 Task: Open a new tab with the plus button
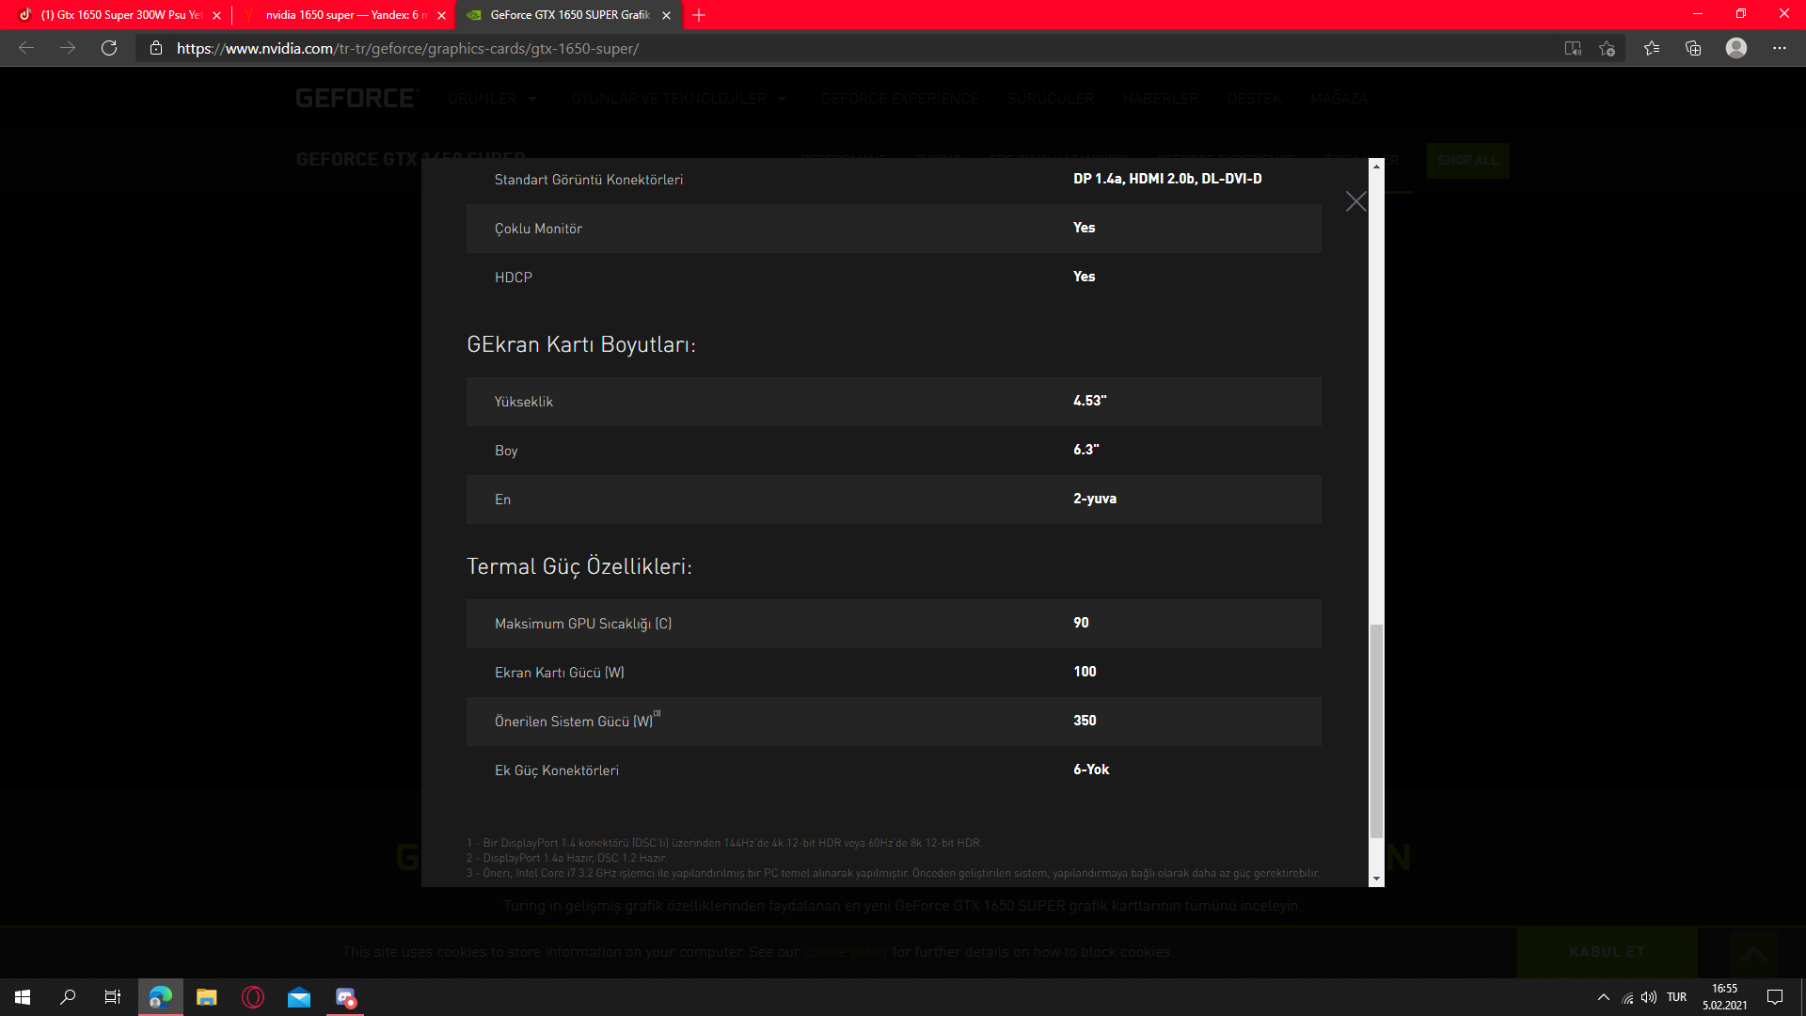point(699,15)
